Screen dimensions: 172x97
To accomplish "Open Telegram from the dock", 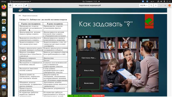I will pos(4,65).
